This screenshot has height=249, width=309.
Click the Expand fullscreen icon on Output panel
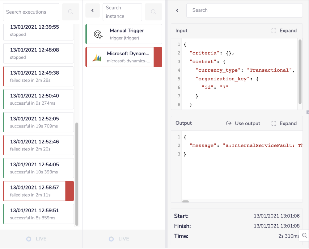click(273, 123)
